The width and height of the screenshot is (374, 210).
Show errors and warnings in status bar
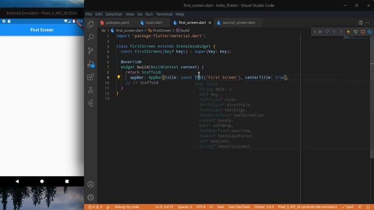(x=95, y=207)
